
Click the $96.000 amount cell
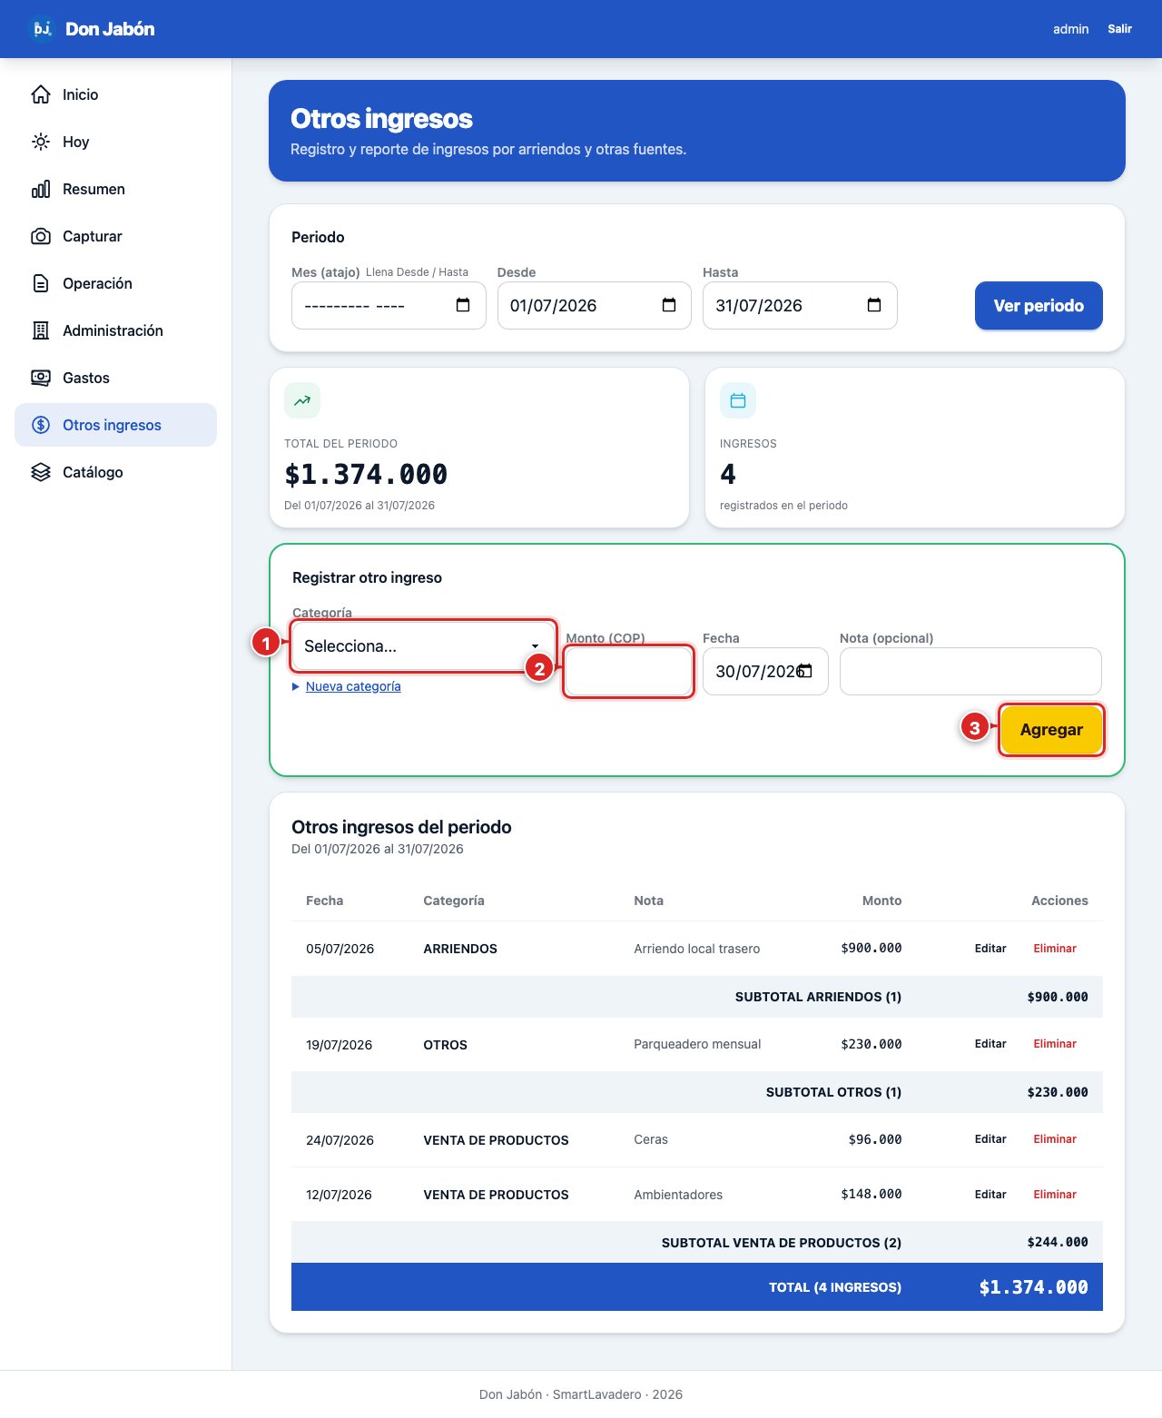(874, 1139)
